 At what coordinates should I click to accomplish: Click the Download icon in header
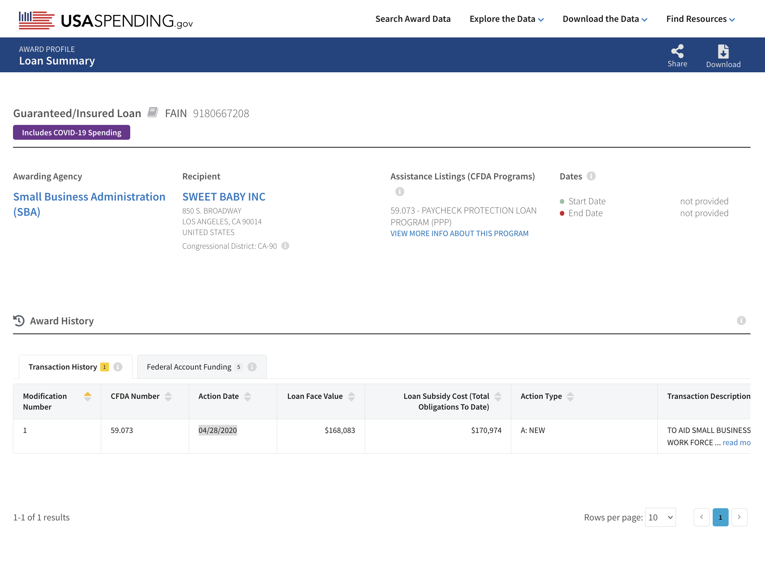[x=723, y=52]
